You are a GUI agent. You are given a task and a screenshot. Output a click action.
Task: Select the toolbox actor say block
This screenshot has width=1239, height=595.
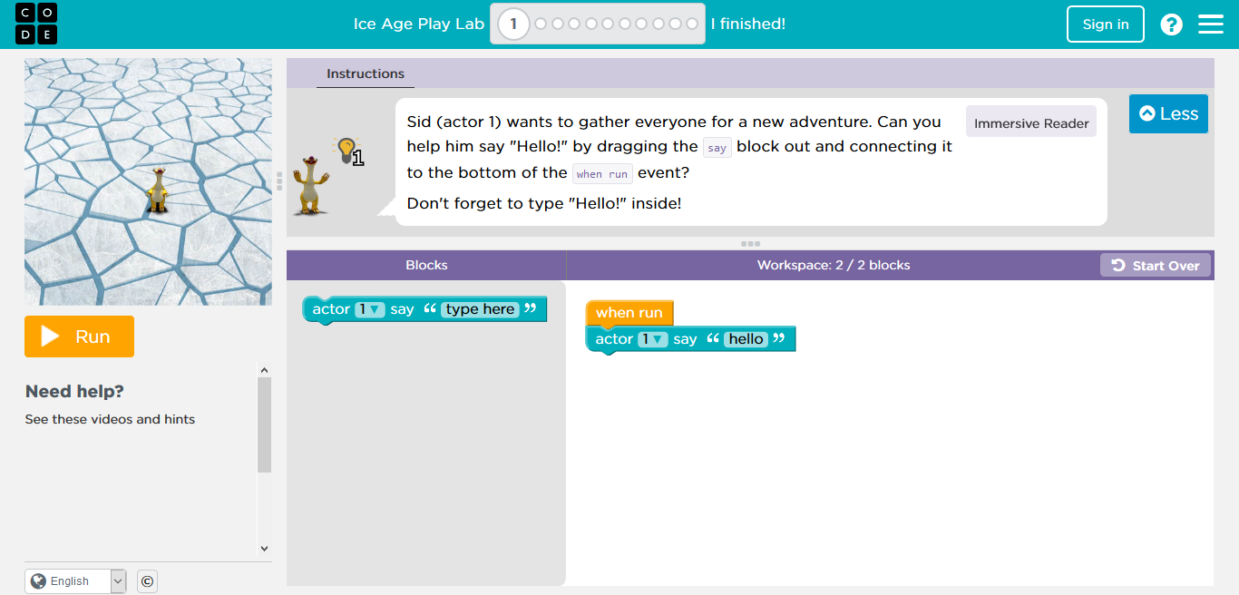[x=424, y=309]
